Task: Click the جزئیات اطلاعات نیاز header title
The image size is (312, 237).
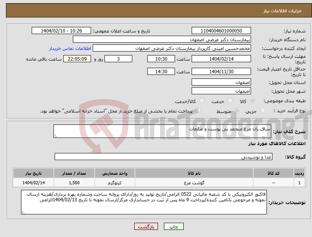Action: pyautogui.click(x=283, y=11)
